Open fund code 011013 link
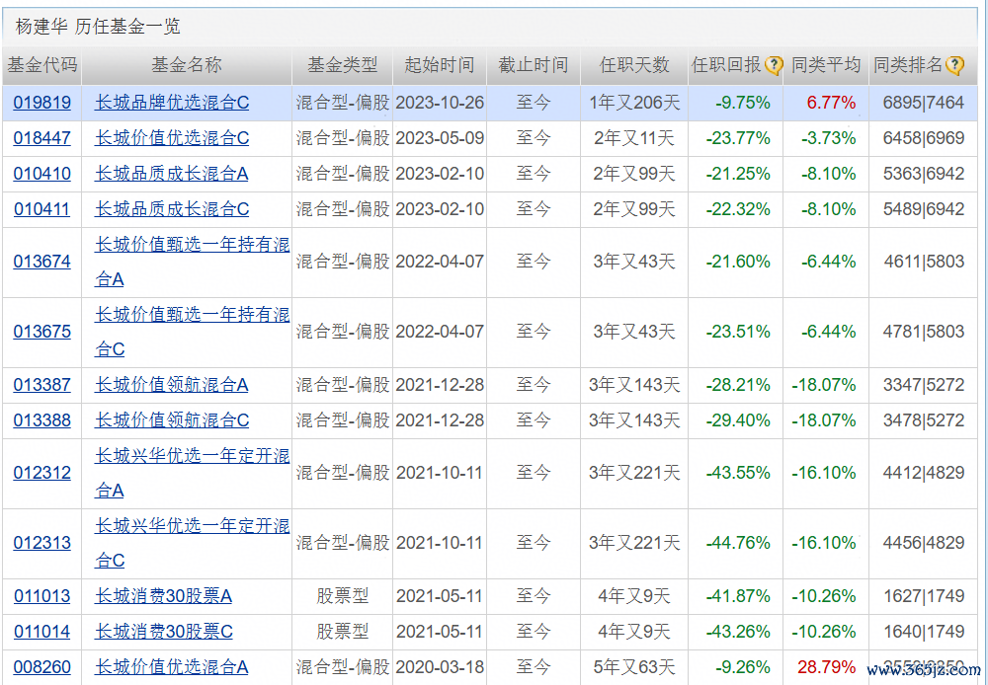 tap(42, 595)
